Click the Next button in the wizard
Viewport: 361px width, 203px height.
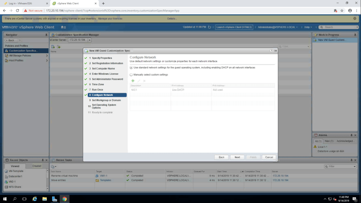(x=237, y=157)
